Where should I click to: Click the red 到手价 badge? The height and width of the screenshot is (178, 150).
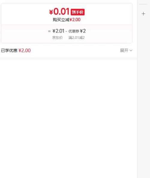[x=77, y=12]
